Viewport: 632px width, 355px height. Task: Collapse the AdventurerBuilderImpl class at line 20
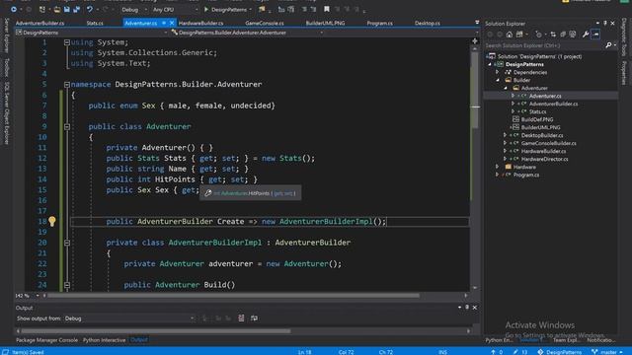tap(67, 243)
